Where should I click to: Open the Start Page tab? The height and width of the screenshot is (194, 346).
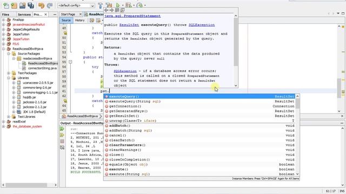tap(68, 15)
